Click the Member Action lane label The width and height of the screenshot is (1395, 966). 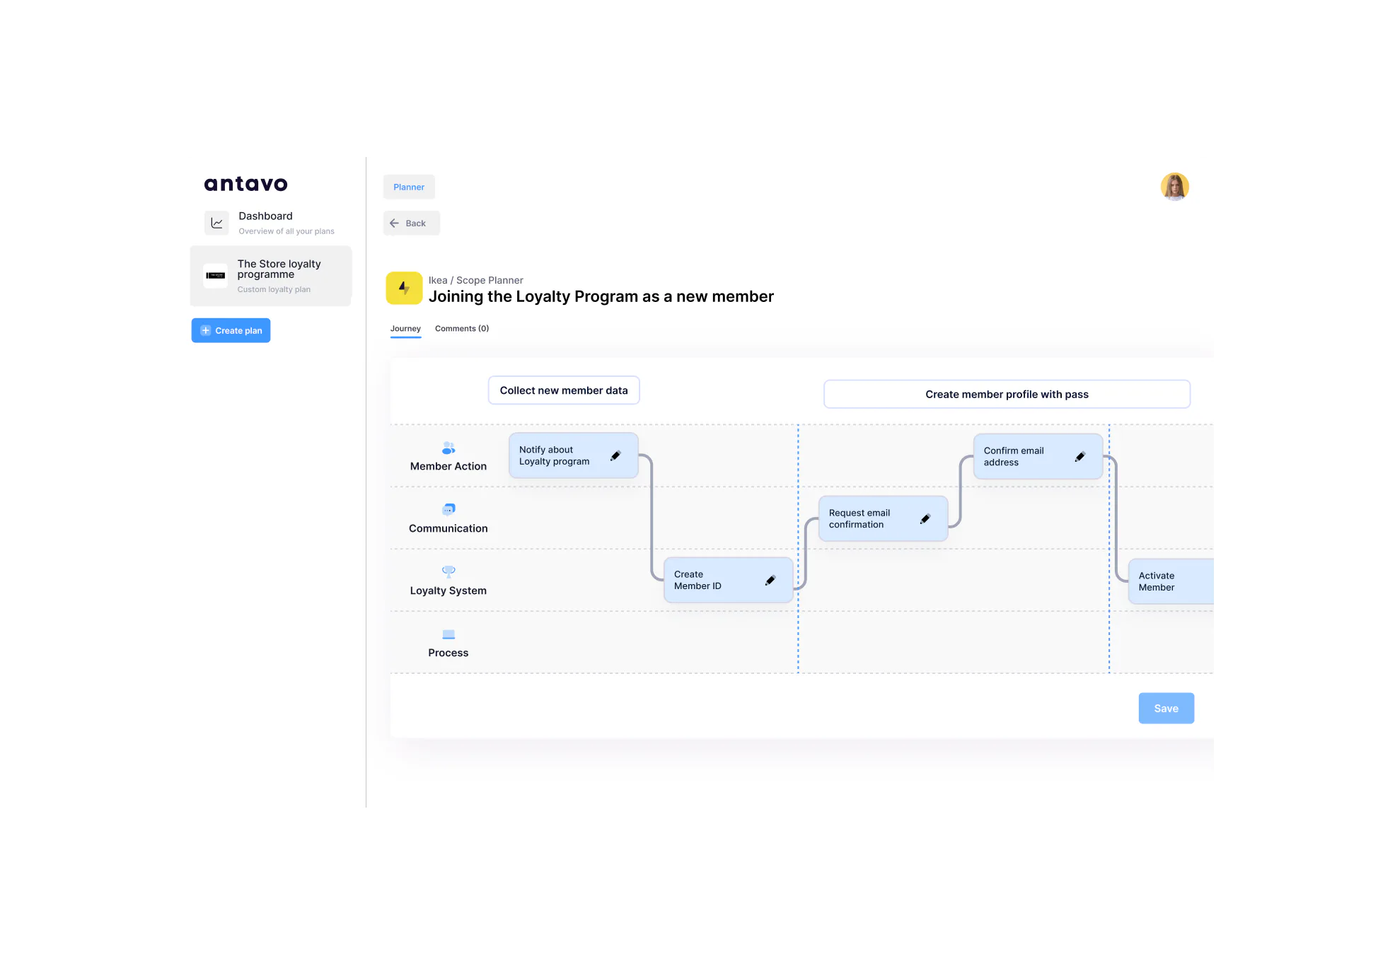[x=448, y=466]
